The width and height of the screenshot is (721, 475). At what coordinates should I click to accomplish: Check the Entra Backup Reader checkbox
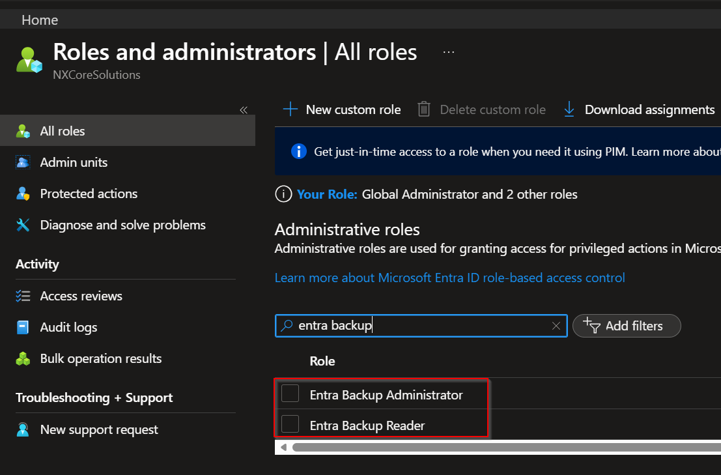(290, 424)
